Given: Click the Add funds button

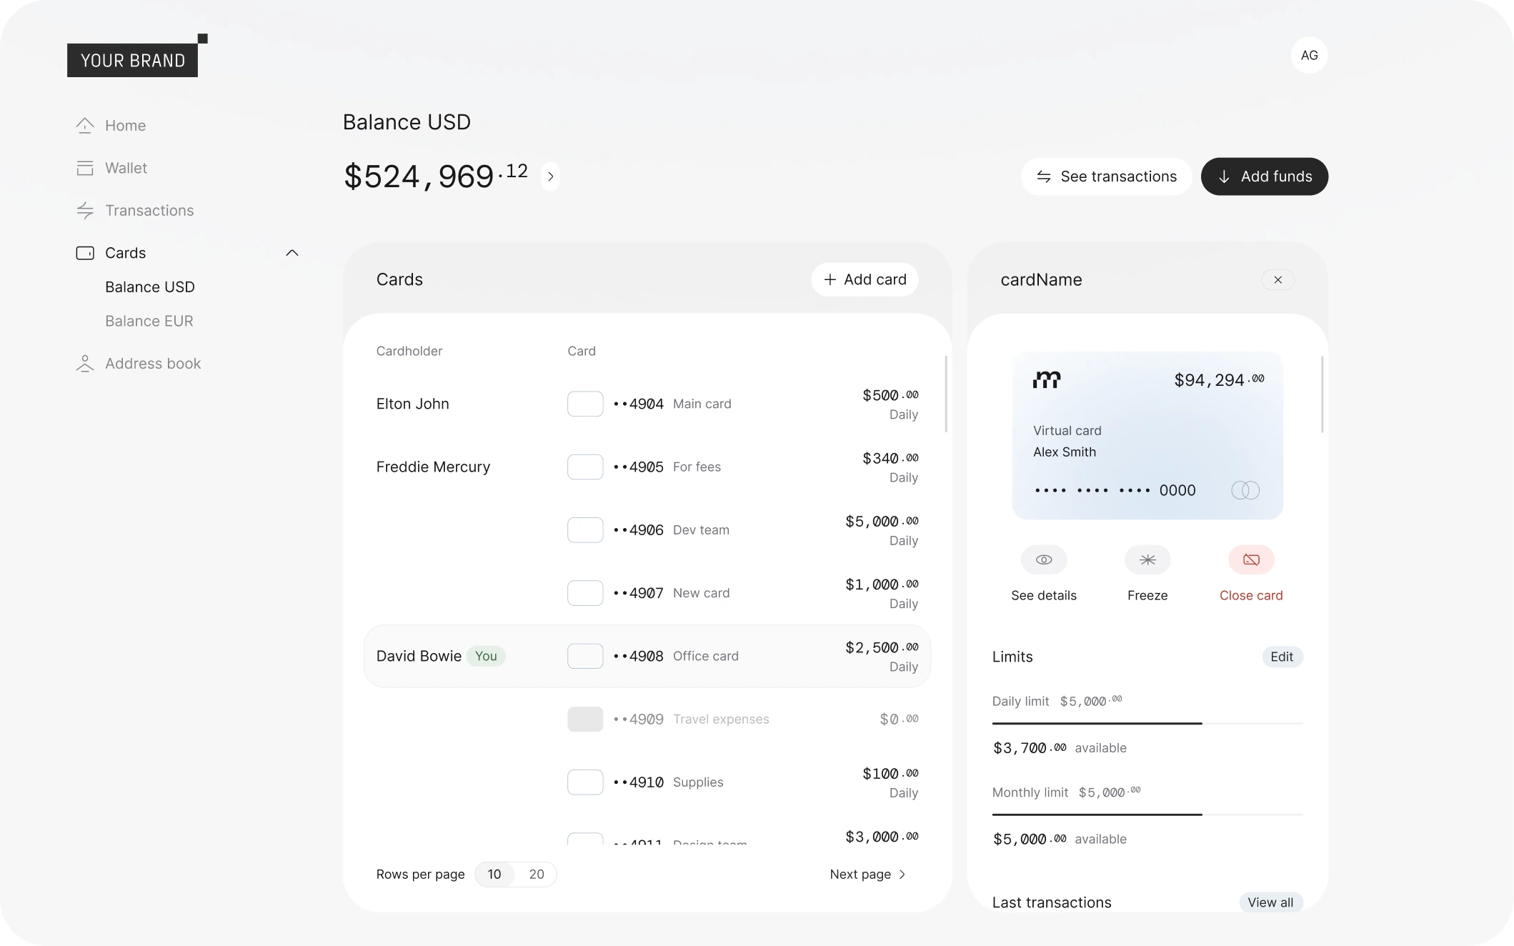Looking at the screenshot, I should (1263, 176).
